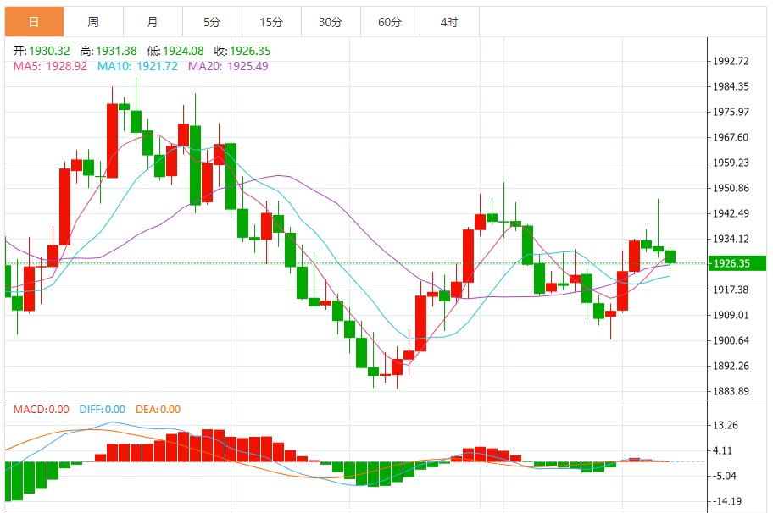
Task: Click the 1883.89 price axis label
Action: 731,391
